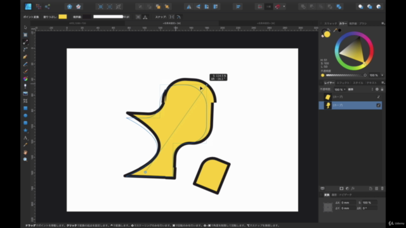Select the Rounded Rectangle tool
Image resolution: width=406 pixels, height=228 pixels.
point(25,123)
